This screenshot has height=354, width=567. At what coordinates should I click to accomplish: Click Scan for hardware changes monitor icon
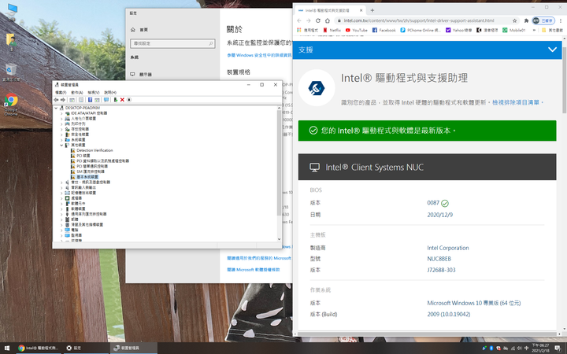(x=106, y=100)
